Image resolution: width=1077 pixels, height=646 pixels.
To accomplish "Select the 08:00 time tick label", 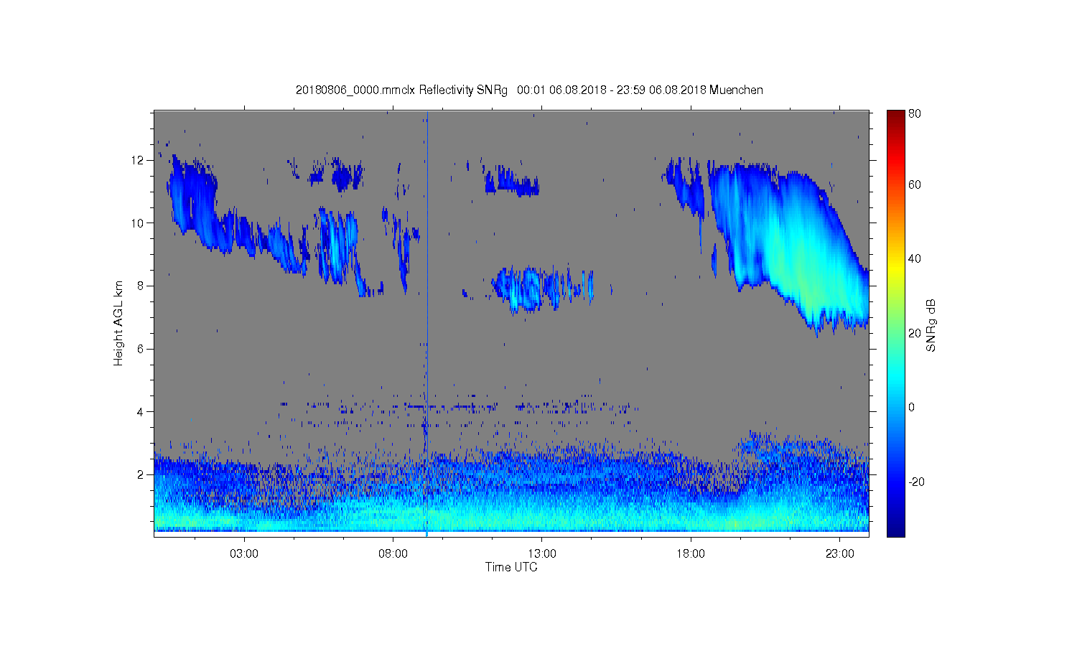I will click(393, 554).
